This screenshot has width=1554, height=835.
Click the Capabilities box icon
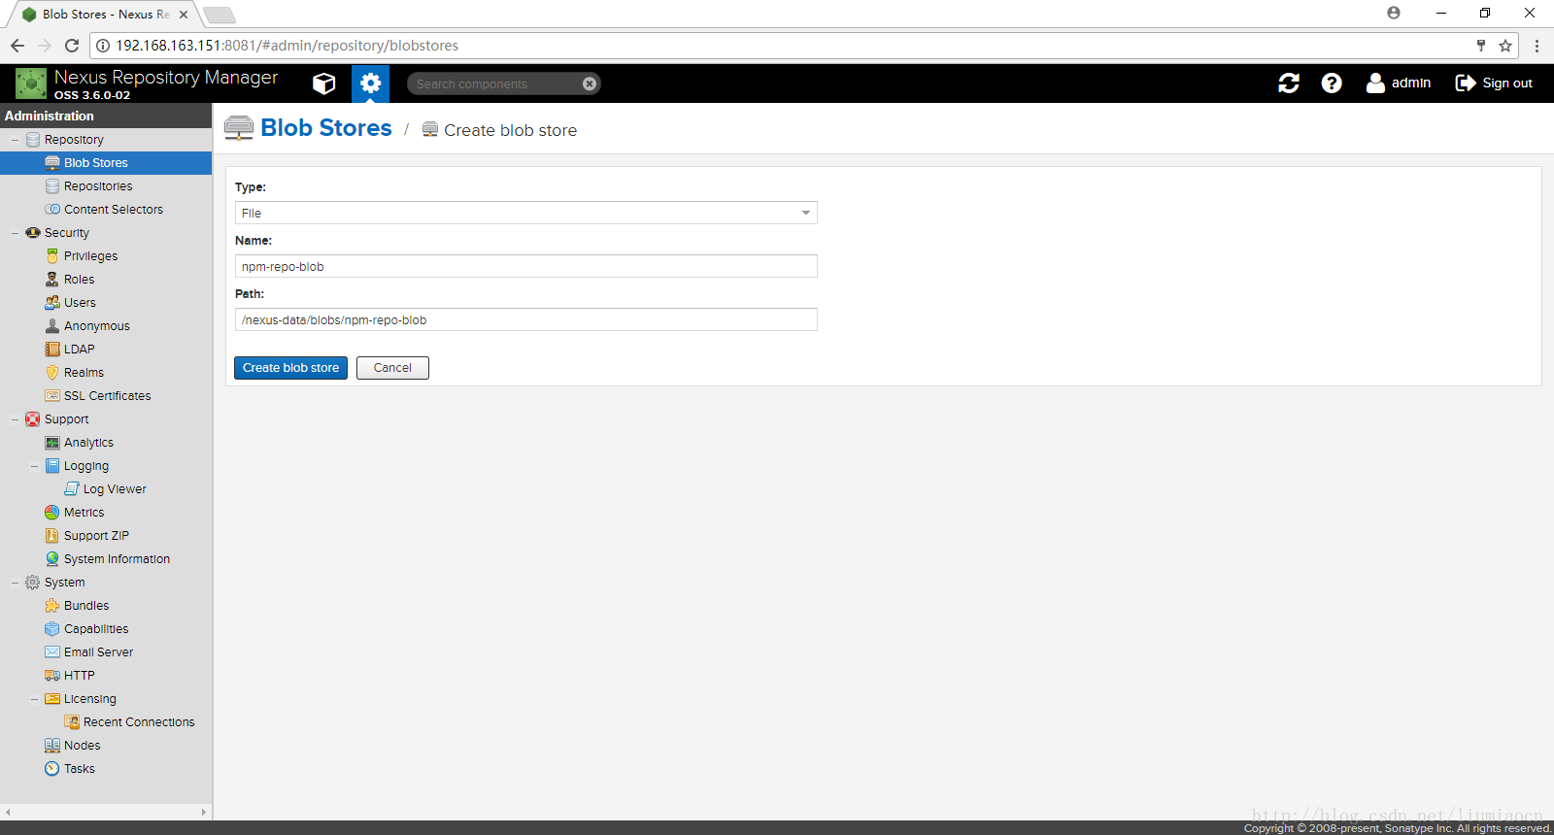pos(52,629)
